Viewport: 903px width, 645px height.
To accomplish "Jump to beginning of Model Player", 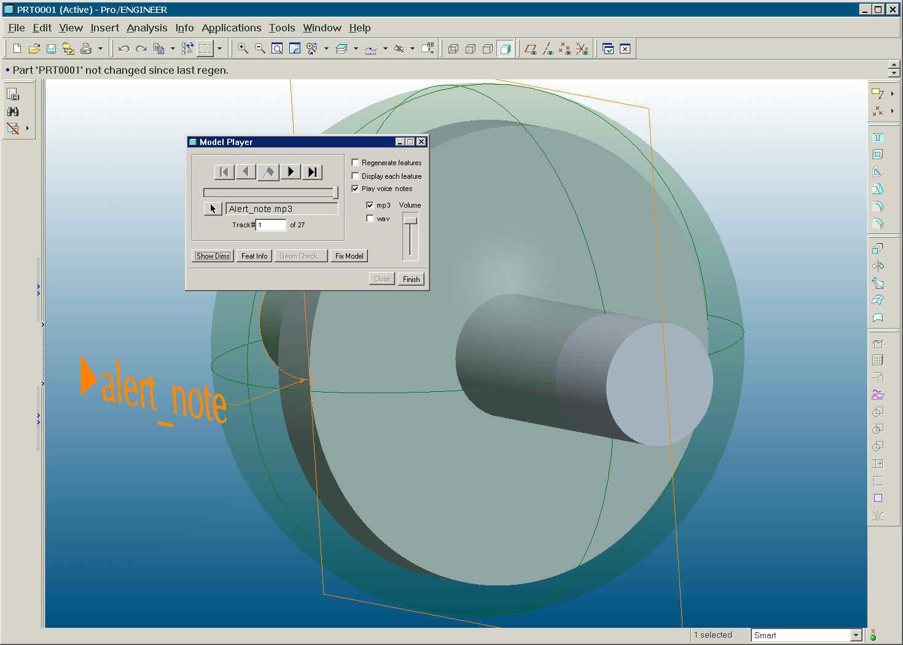I will pyautogui.click(x=224, y=172).
